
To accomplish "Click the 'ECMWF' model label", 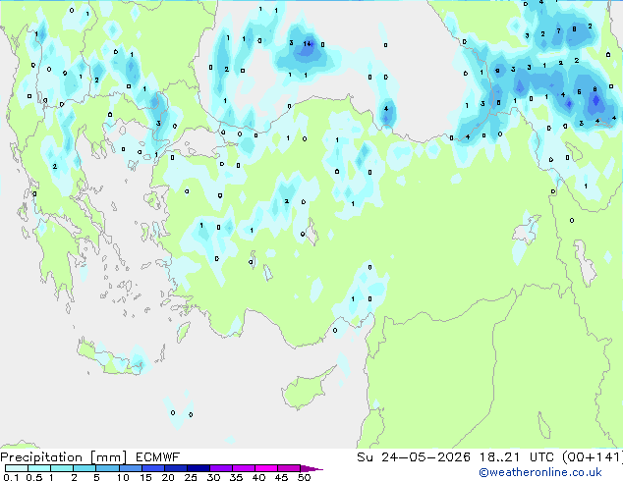I will [158, 457].
